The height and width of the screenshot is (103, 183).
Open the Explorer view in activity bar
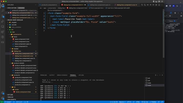pyautogui.click(x=3, y=6)
